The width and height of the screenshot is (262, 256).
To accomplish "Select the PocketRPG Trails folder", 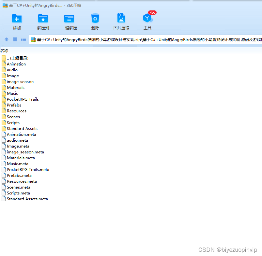I will [20, 99].
